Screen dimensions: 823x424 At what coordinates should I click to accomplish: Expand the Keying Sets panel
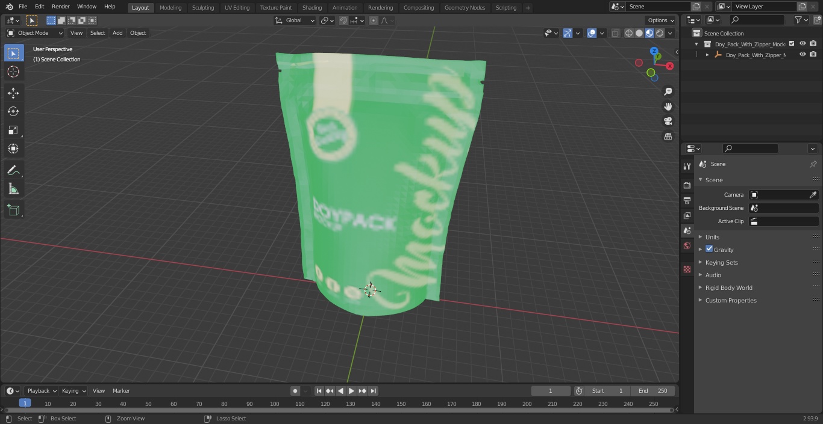point(721,262)
